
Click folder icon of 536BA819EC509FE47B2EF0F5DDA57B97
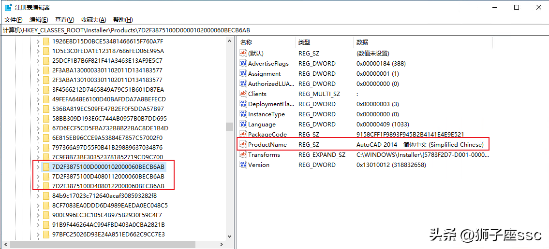[46, 109]
